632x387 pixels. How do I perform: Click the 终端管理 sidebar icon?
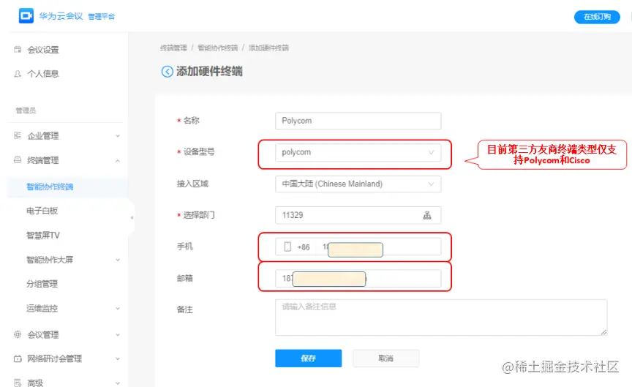pos(18,160)
